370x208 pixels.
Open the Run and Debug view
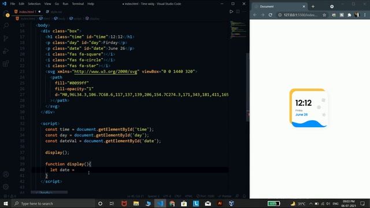6,51
